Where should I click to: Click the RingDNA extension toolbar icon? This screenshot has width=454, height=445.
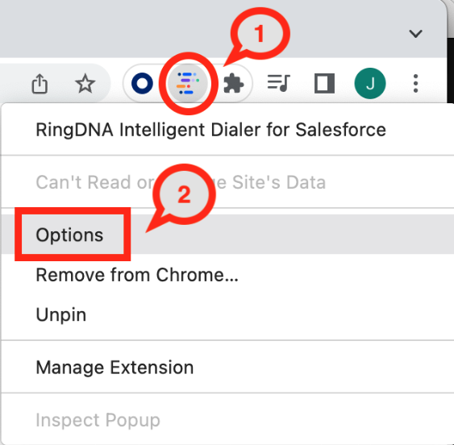188,83
